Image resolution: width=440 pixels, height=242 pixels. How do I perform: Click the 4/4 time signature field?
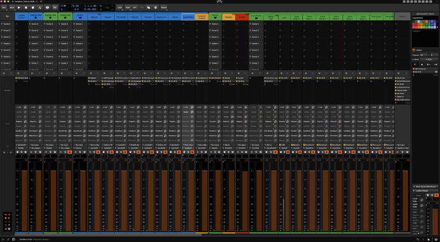coord(77,10)
